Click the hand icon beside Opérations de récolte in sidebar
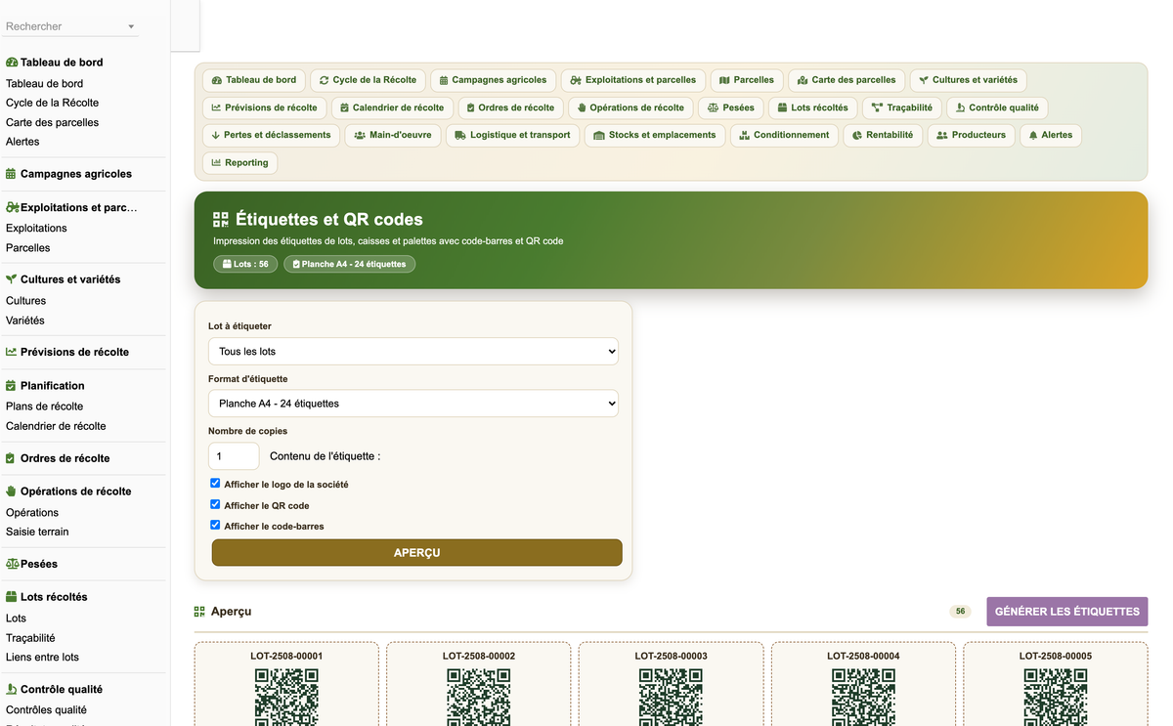This screenshot has height=726, width=1173. point(12,491)
